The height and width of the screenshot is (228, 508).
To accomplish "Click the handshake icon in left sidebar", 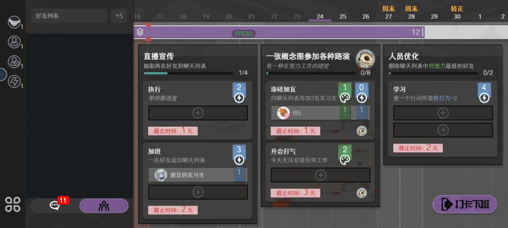I will 14,22.
